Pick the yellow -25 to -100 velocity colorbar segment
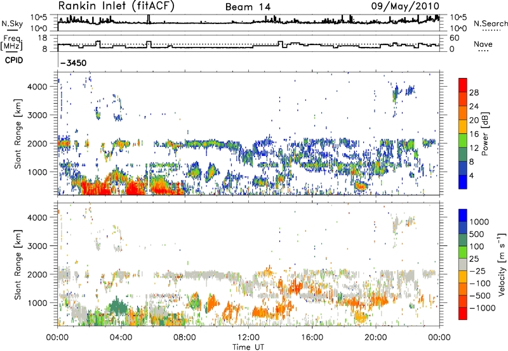The height and width of the screenshot is (351, 508). 463,277
